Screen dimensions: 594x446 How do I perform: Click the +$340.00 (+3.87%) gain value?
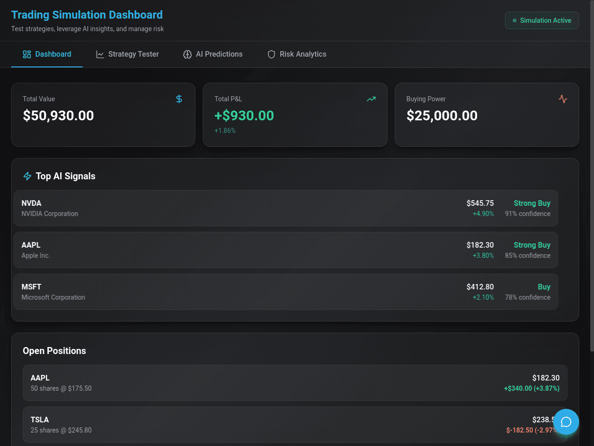click(532, 388)
